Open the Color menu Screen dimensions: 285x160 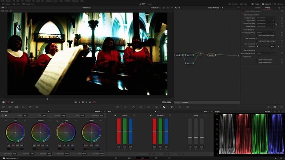(61, 1)
